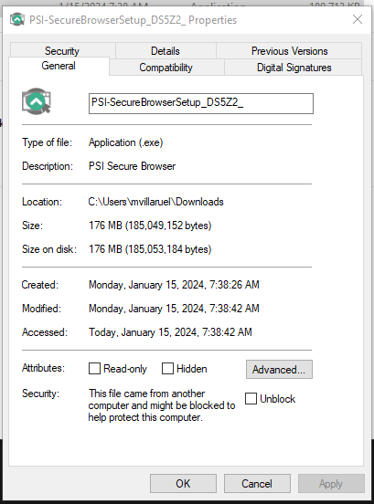The image size is (374, 504).
Task: Click the Cancel button
Action: 257,483
